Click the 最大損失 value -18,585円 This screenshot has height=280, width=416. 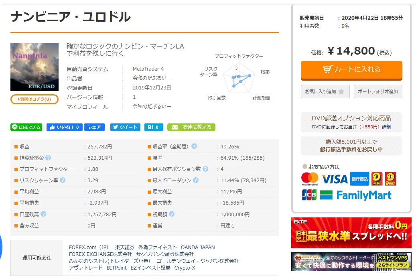click(x=232, y=203)
